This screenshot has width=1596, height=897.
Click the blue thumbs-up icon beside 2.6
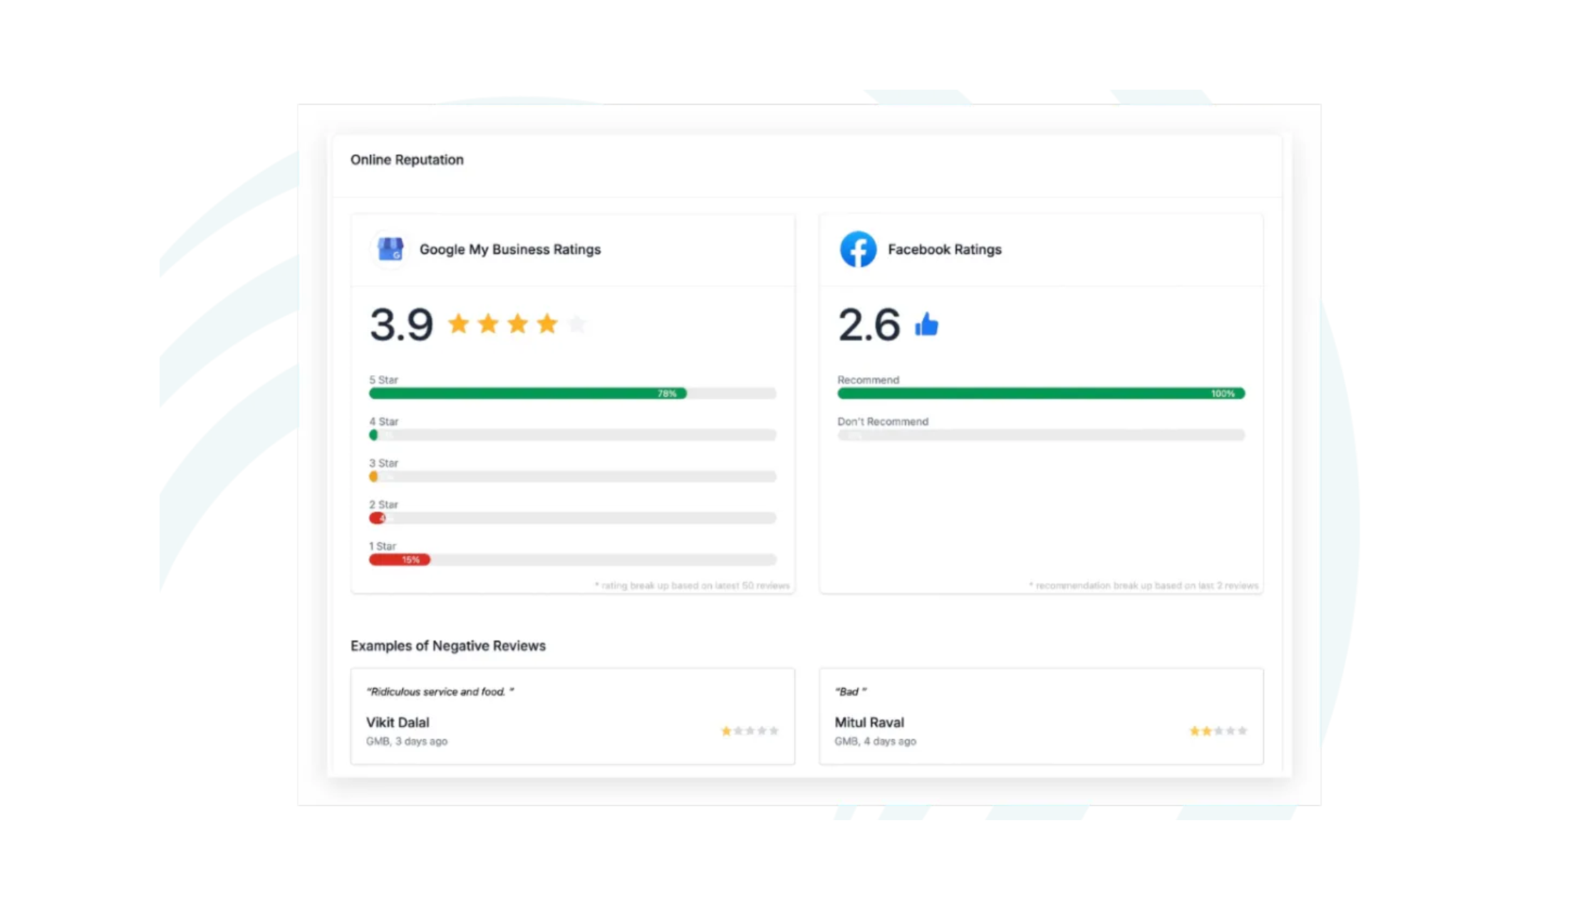[x=926, y=325]
